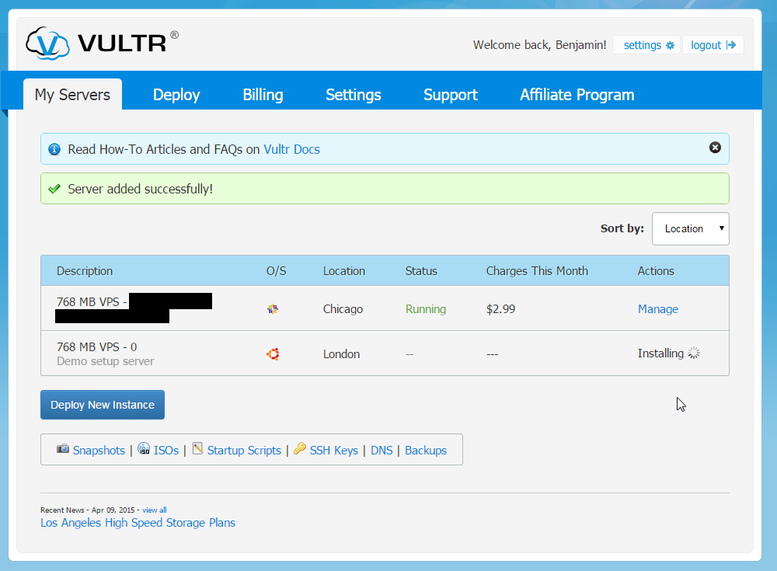Click the blue info icon in docs banner
777x571 pixels.
[54, 149]
